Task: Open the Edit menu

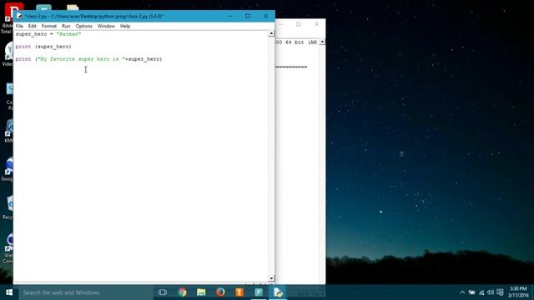Action: [x=32, y=26]
